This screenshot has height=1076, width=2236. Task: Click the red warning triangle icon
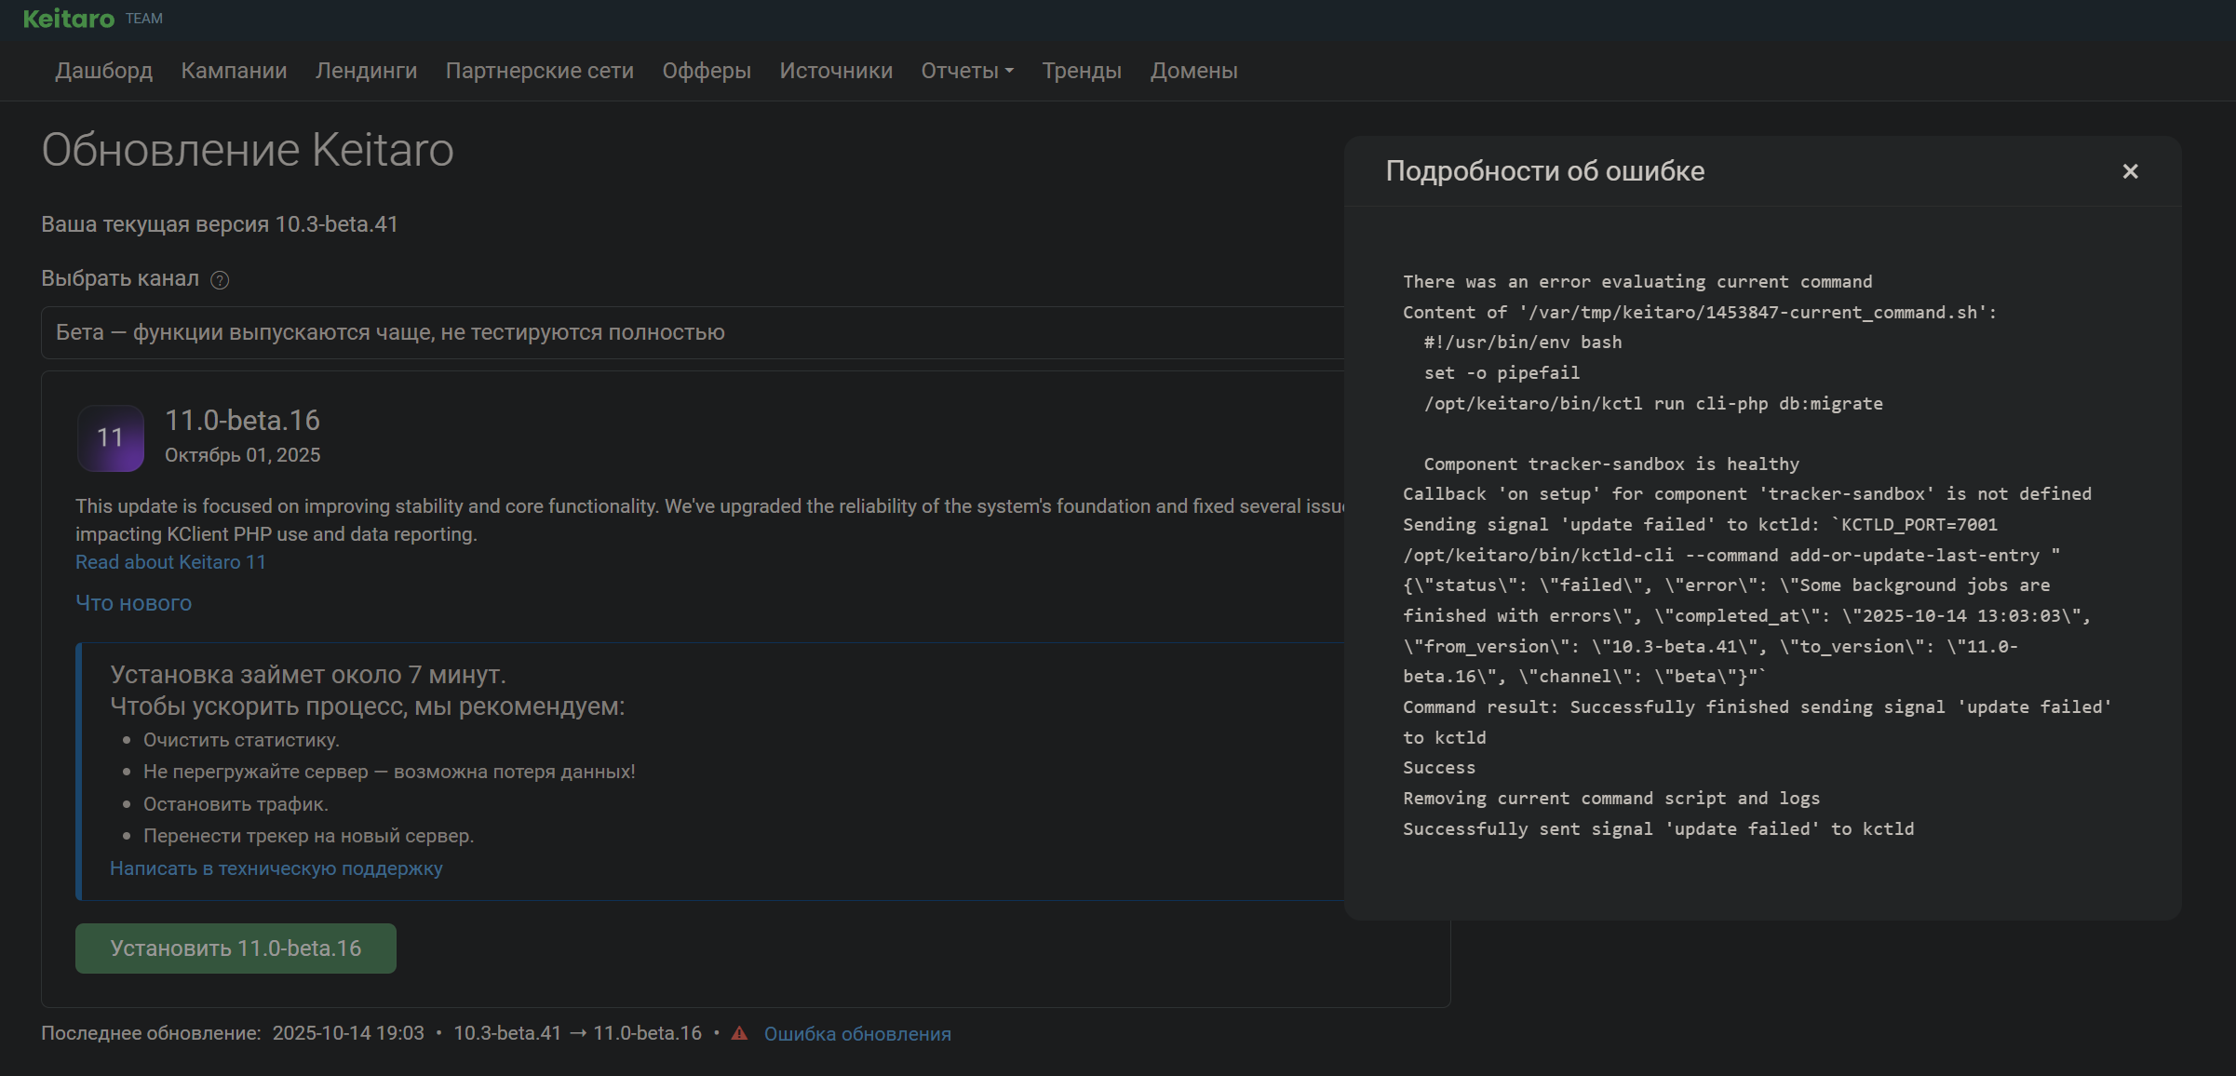coord(739,1033)
